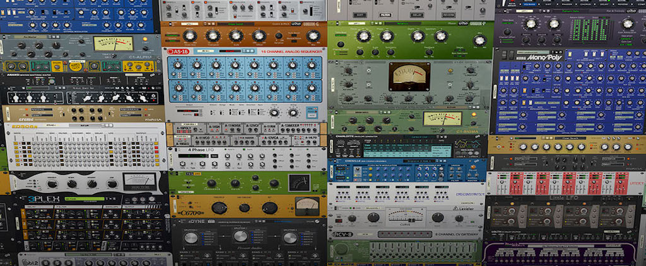Click the C1-ALPHA VU meter

(114, 43)
